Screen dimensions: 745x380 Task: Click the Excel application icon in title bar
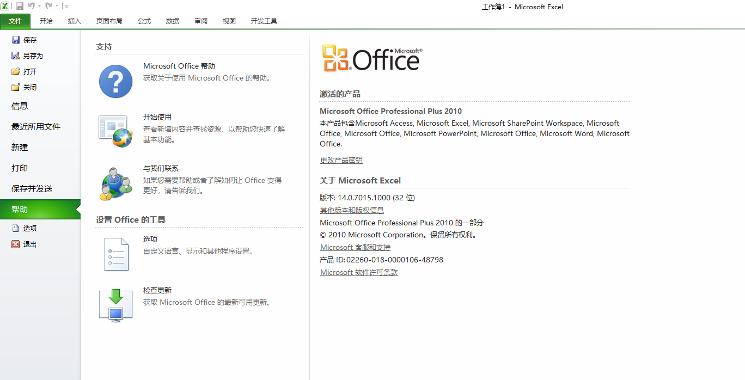[5, 6]
